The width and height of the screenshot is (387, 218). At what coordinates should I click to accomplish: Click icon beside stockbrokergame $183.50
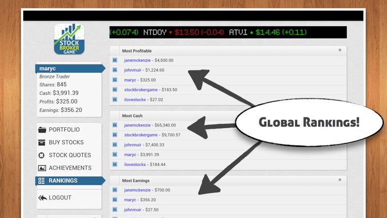point(115,90)
